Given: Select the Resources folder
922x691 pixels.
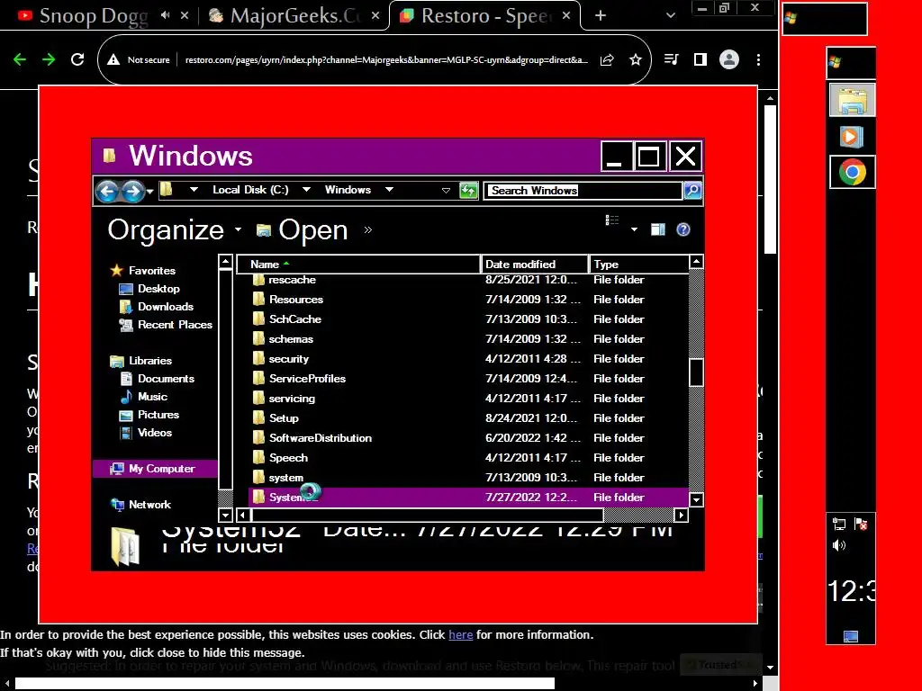Looking at the screenshot, I should pyautogui.click(x=295, y=300).
